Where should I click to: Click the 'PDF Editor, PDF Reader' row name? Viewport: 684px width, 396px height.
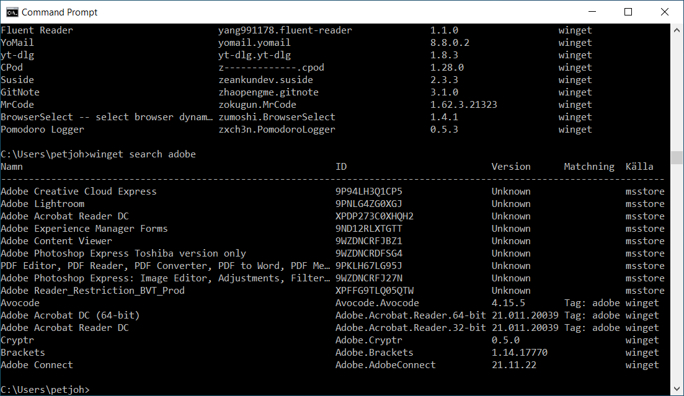point(166,266)
